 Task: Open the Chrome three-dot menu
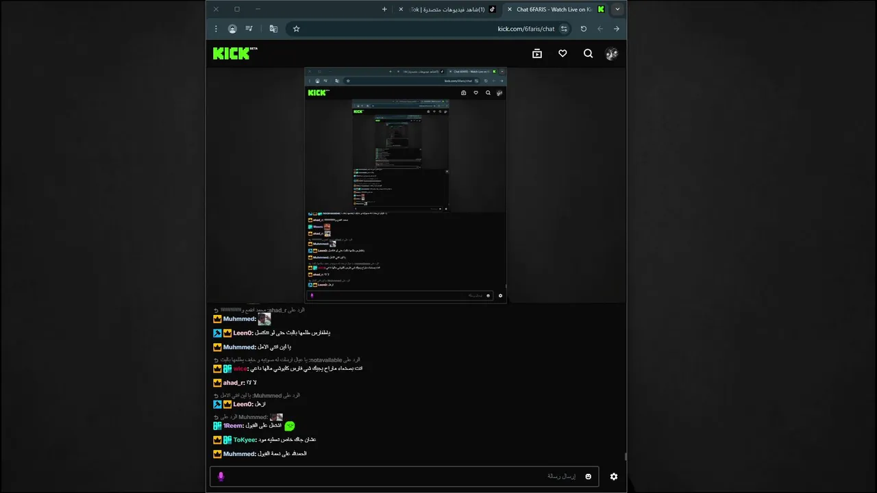216,29
